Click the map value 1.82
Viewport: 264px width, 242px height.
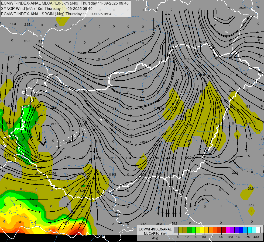pyautogui.click(x=203, y=124)
